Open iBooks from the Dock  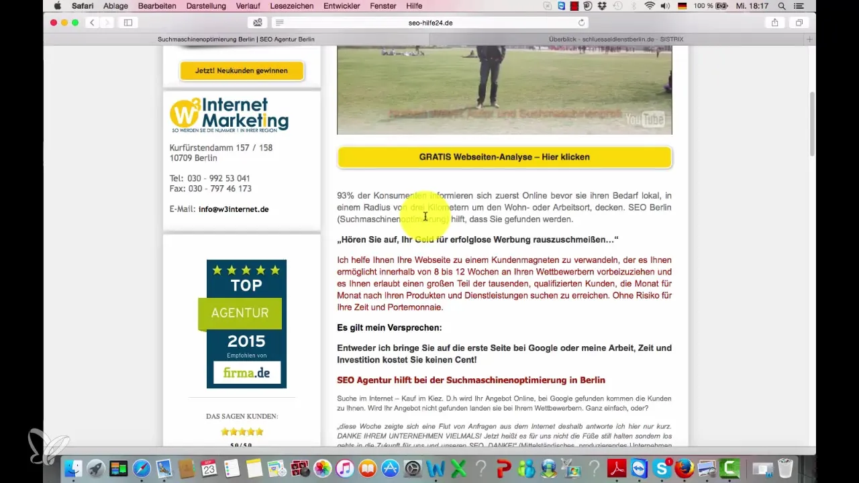coord(367,468)
